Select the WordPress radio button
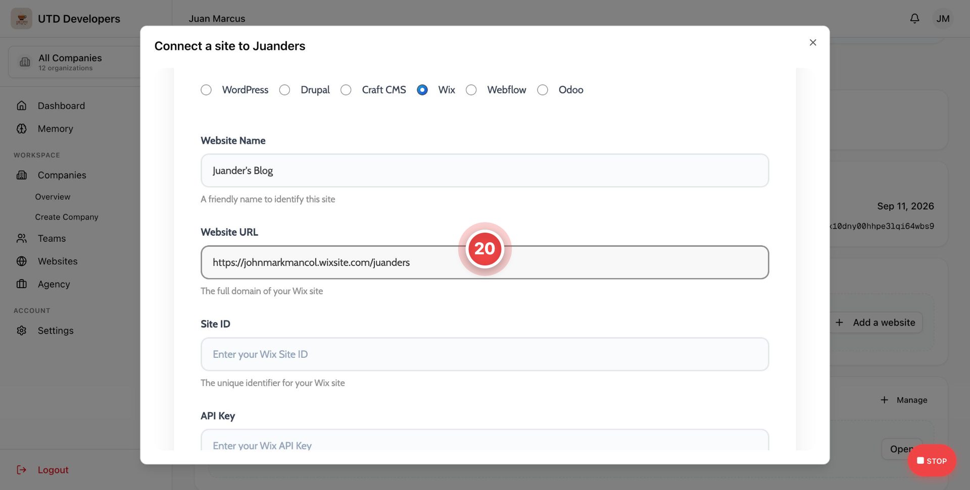 (x=206, y=90)
